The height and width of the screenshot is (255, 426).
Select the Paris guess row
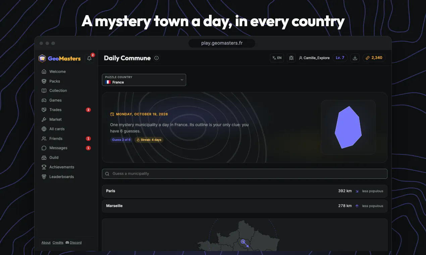245,191
